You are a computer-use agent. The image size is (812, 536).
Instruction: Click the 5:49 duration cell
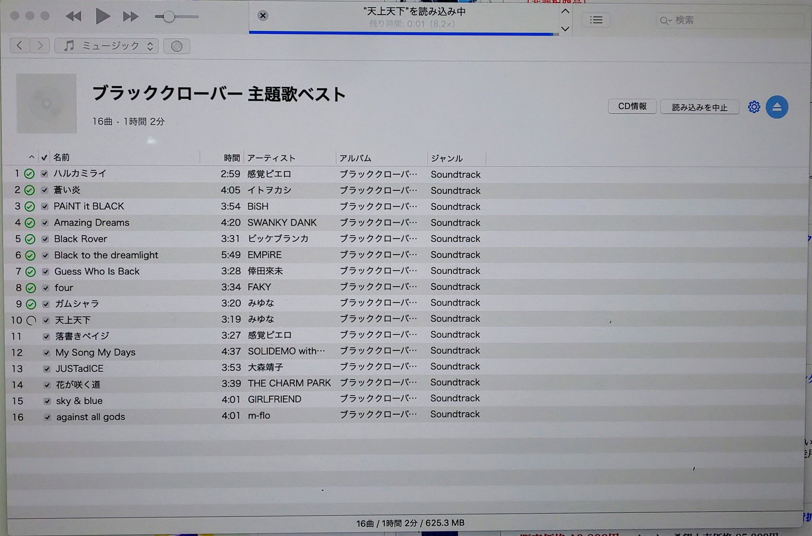click(x=231, y=255)
